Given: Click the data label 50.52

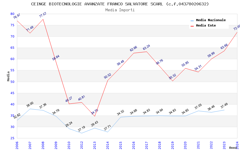Looking at the screenshot, I should (108, 76).
